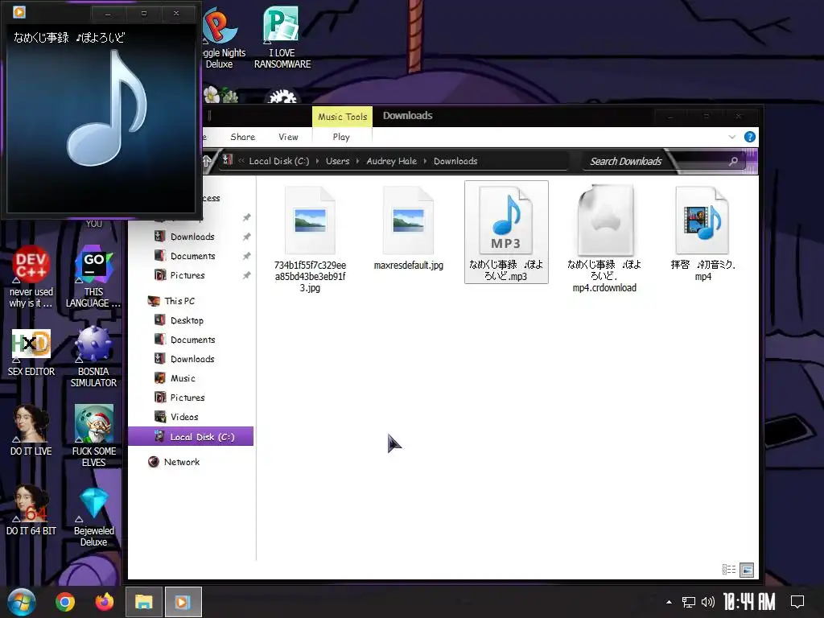824x618 pixels.
Task: Switch to large icons view layout icon
Action: coord(747,569)
